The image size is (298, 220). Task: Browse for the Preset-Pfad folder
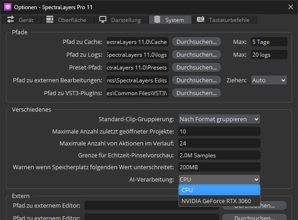pyautogui.click(x=196, y=67)
